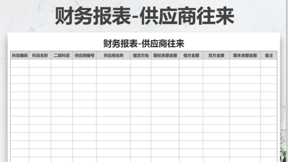Select the 借方金额 header cell

pyautogui.click(x=191, y=55)
